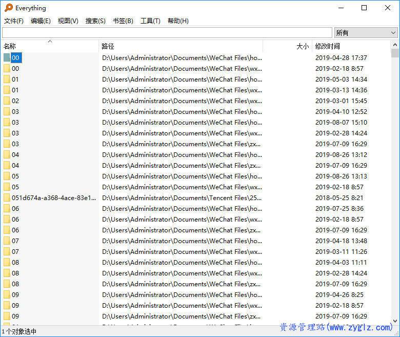Sort by the 路径 column header
This screenshot has height=337, width=400.
coord(181,46)
